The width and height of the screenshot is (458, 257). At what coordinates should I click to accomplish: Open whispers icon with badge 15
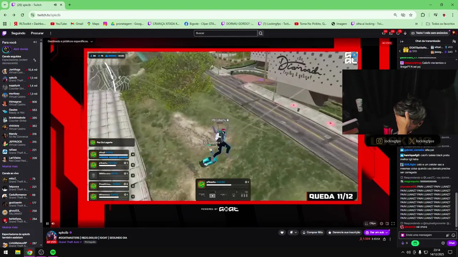(x=398, y=33)
